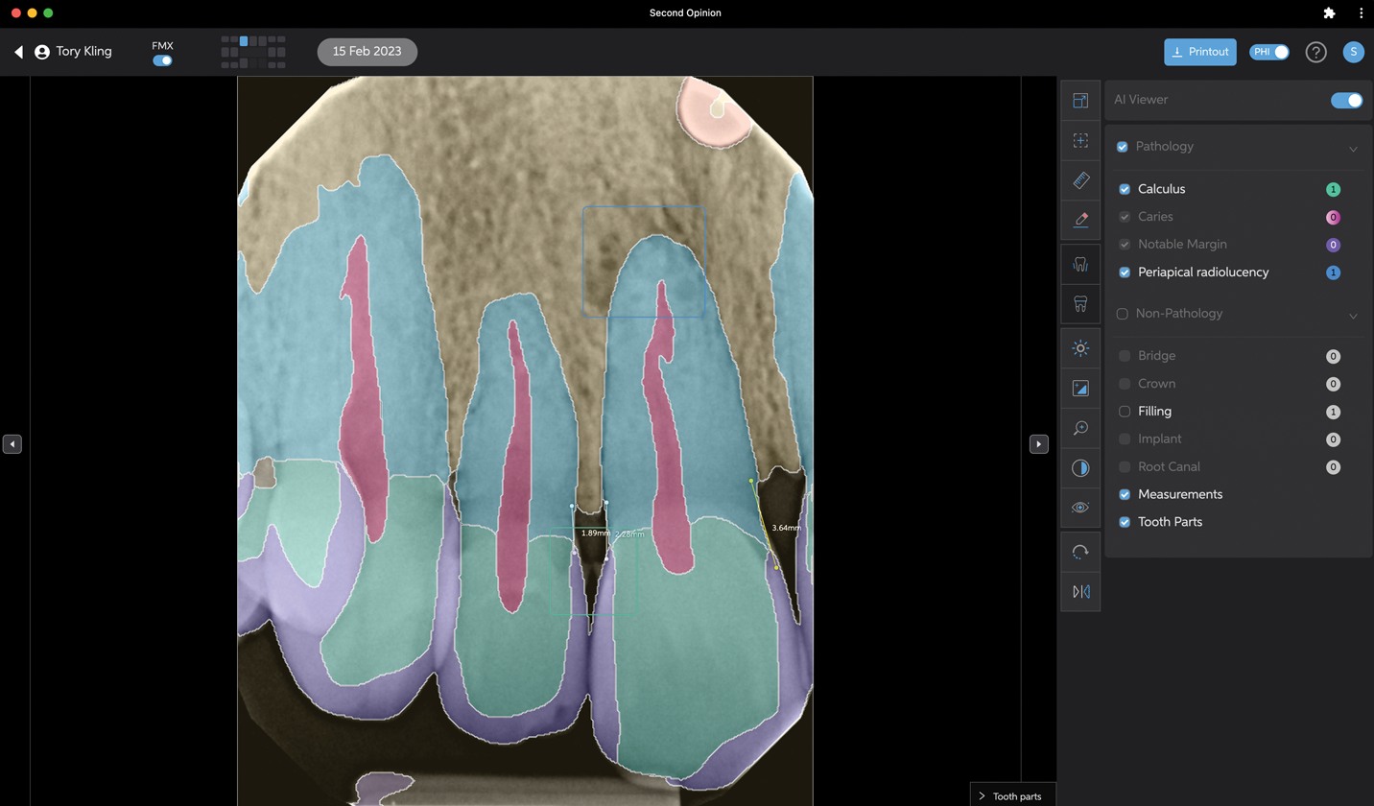Enable the Filling checkbox
Image resolution: width=1374 pixels, height=806 pixels.
[x=1125, y=412]
